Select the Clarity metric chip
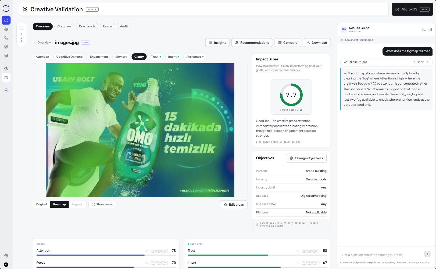Viewport: 436px width, 269px height. point(139,57)
